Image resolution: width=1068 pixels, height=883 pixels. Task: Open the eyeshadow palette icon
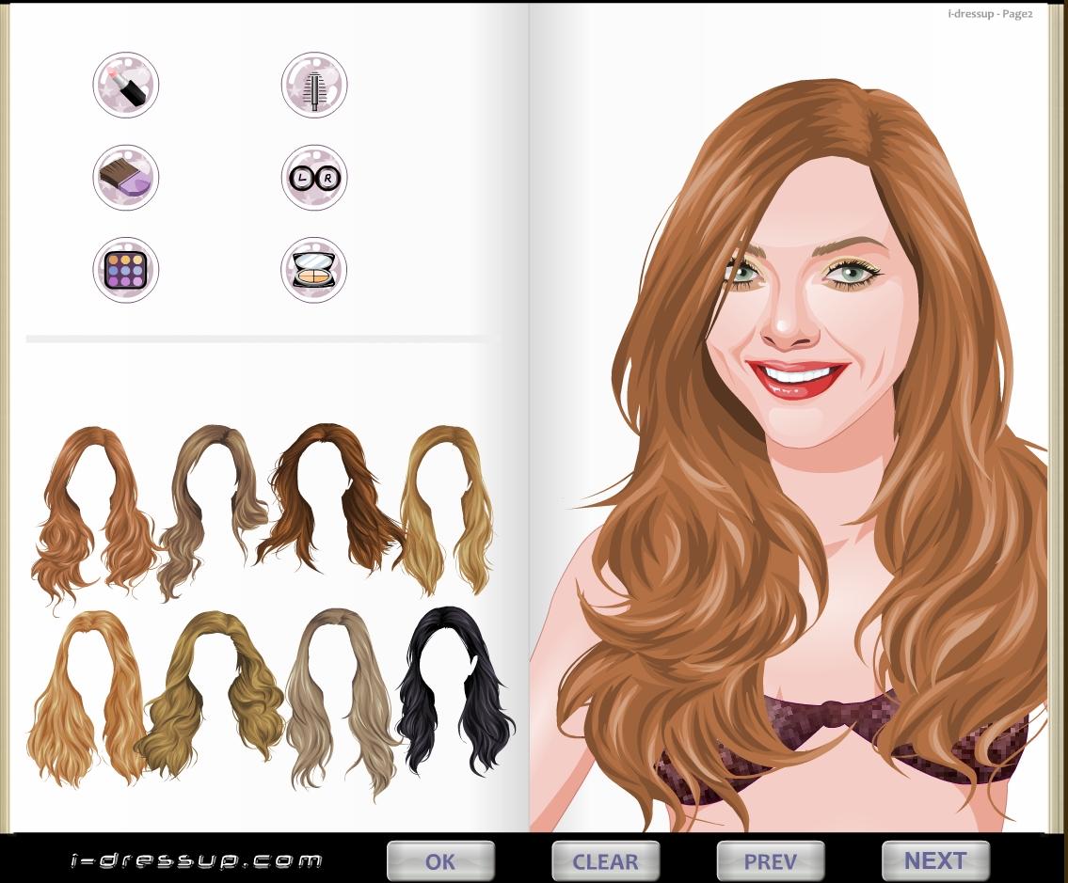coord(126,270)
